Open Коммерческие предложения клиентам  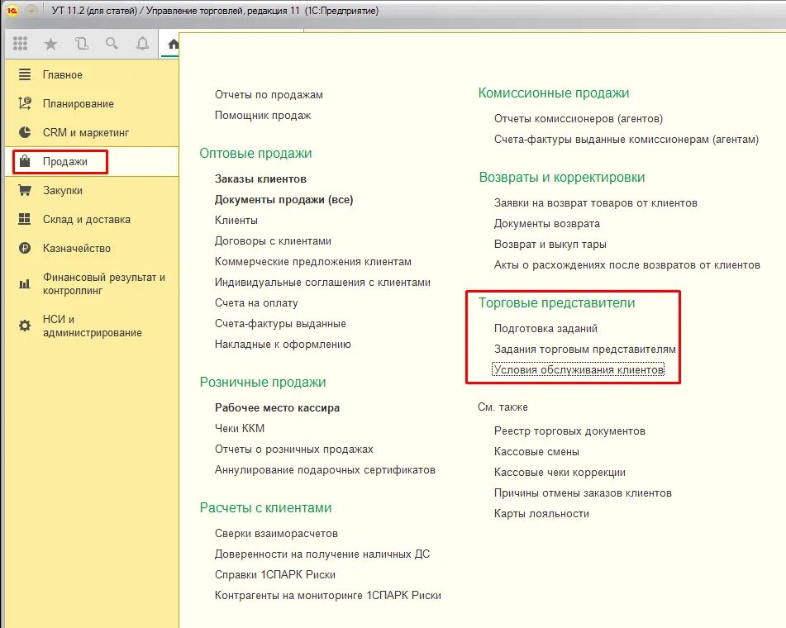point(312,262)
